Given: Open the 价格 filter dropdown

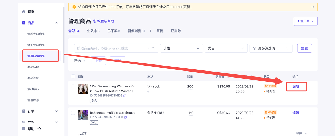Looking at the screenshot, I should click(x=181, y=48).
